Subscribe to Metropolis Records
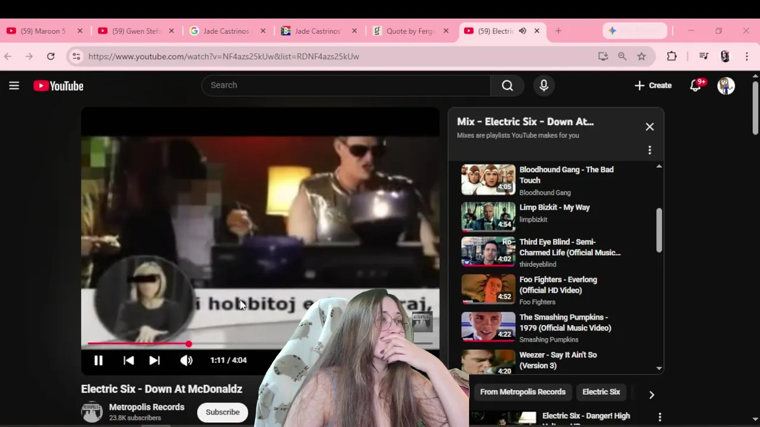The image size is (760, 427). click(223, 412)
